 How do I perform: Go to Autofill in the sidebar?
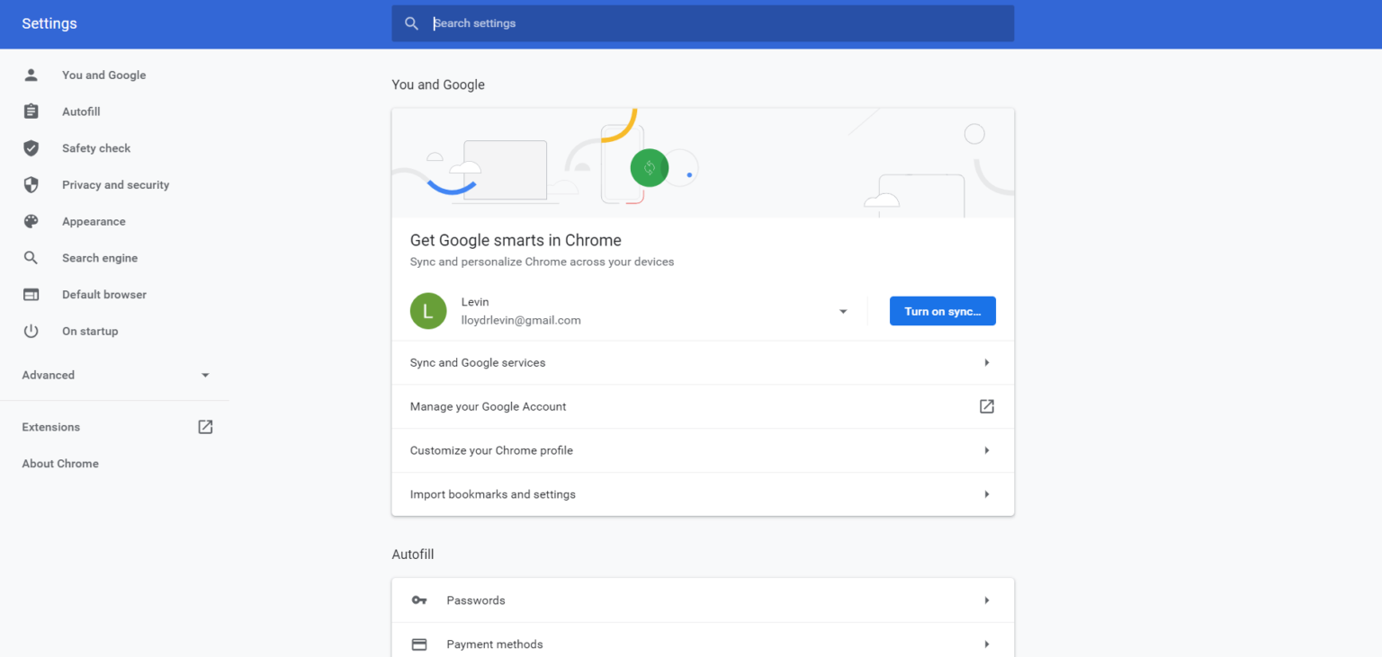click(81, 112)
